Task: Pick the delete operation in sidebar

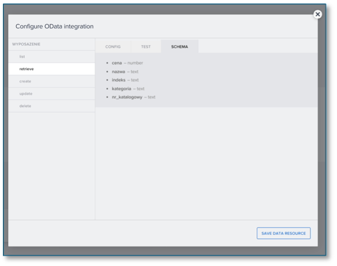Action: (x=25, y=106)
